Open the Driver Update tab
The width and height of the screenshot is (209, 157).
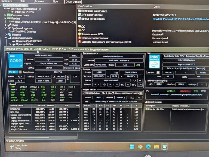tap(73, 2)
